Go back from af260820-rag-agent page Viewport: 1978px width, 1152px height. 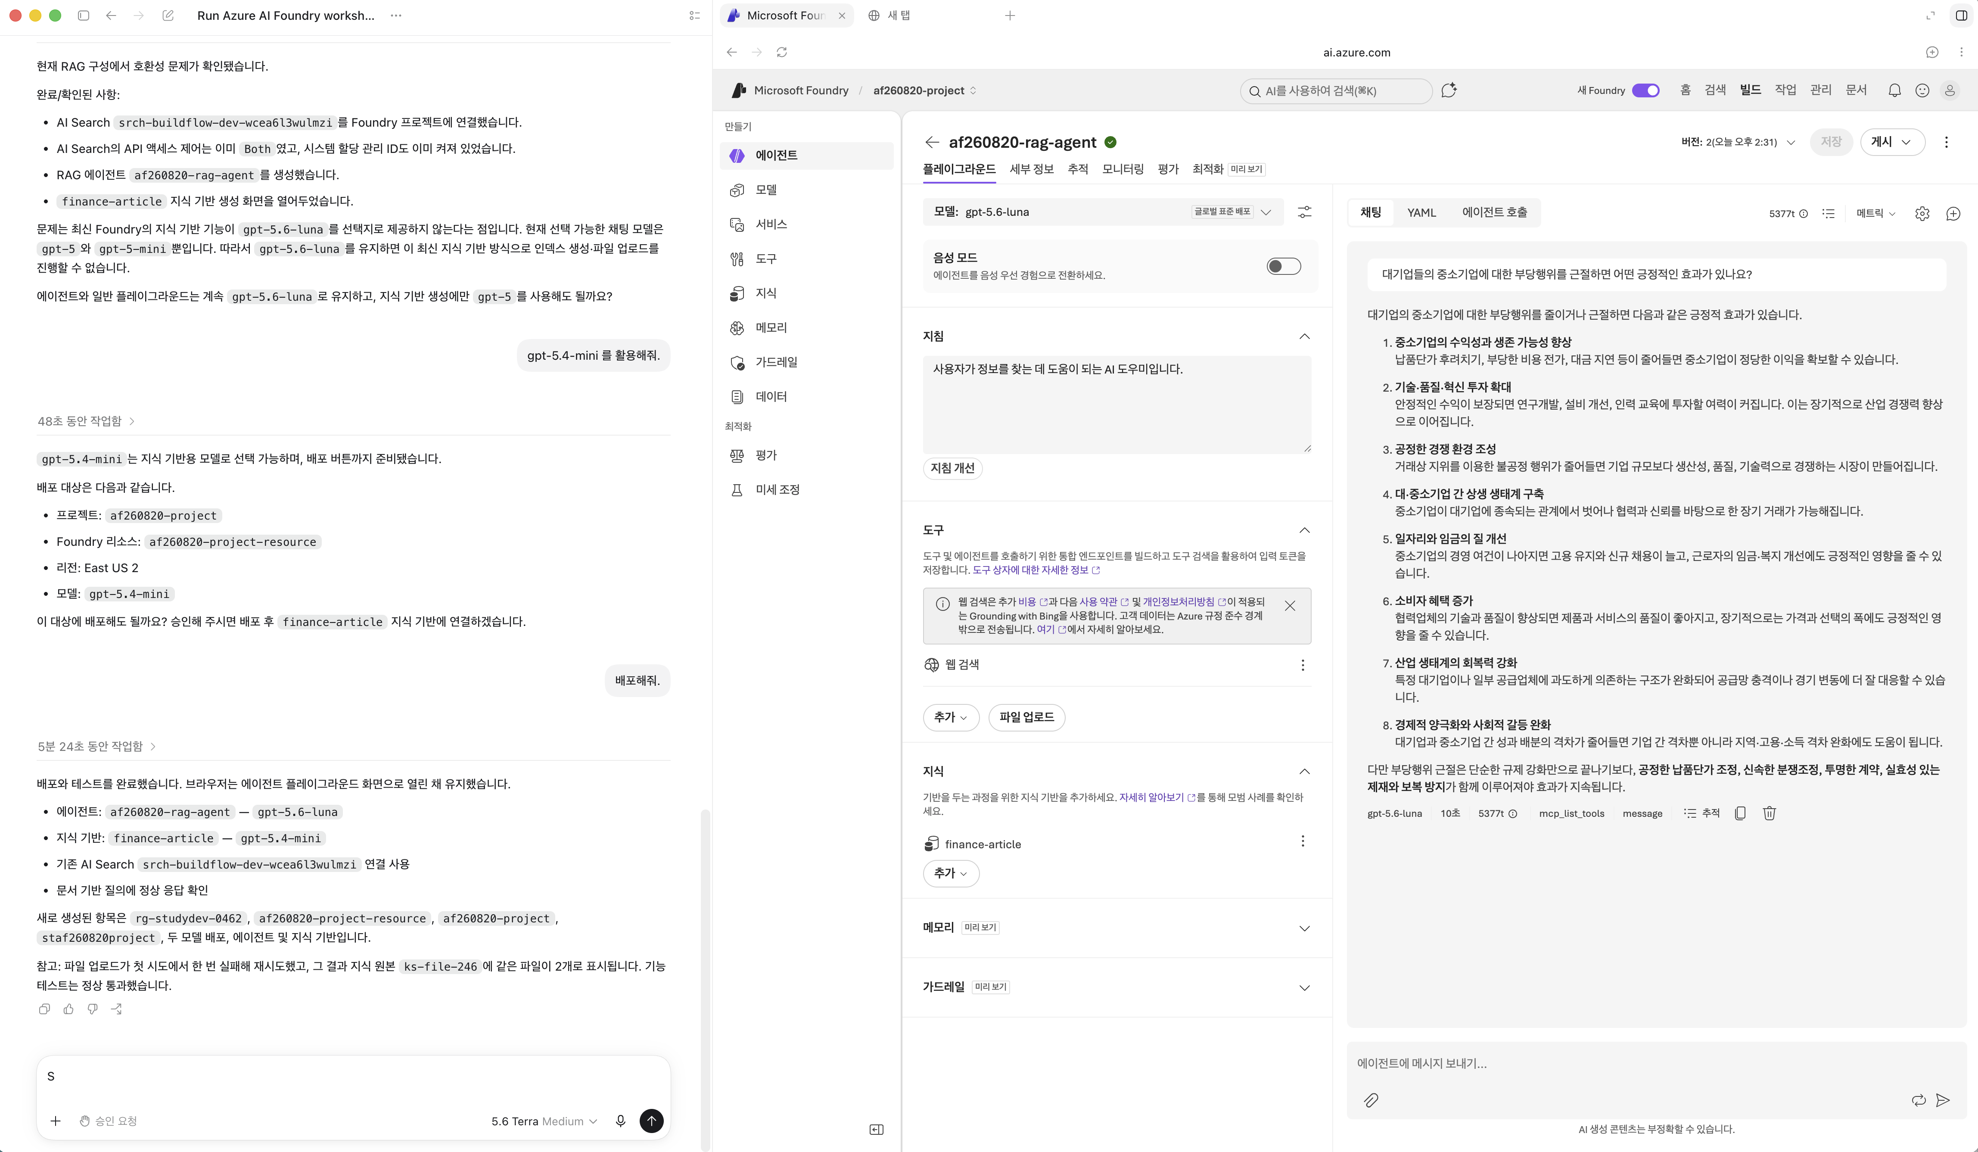click(932, 142)
